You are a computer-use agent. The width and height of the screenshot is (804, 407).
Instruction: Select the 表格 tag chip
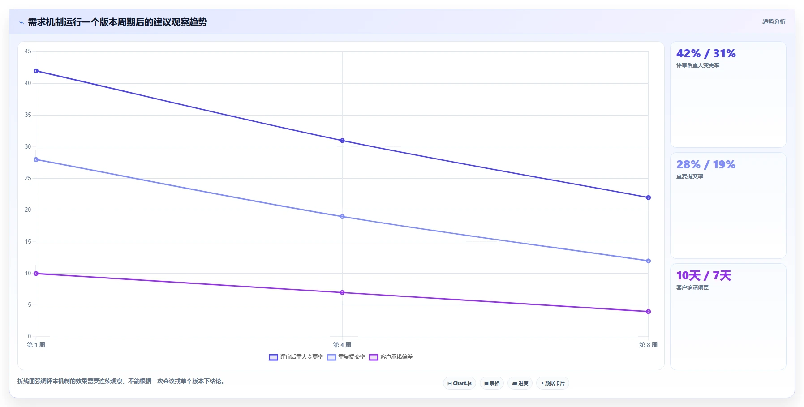click(492, 383)
